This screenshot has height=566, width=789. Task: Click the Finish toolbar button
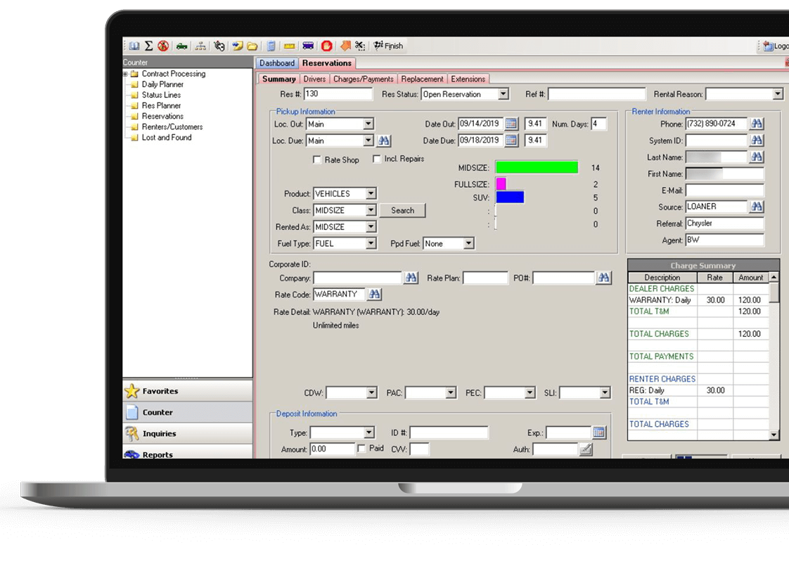388,46
